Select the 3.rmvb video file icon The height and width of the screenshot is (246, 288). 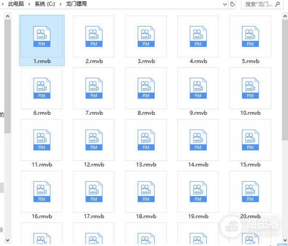[x=146, y=37]
